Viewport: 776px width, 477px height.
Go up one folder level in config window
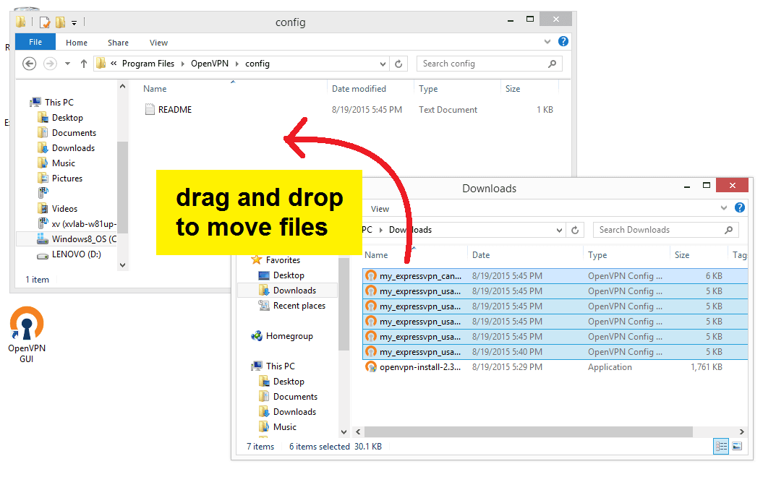pos(84,64)
